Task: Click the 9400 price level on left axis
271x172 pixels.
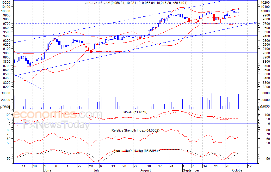Action: [7, 36]
